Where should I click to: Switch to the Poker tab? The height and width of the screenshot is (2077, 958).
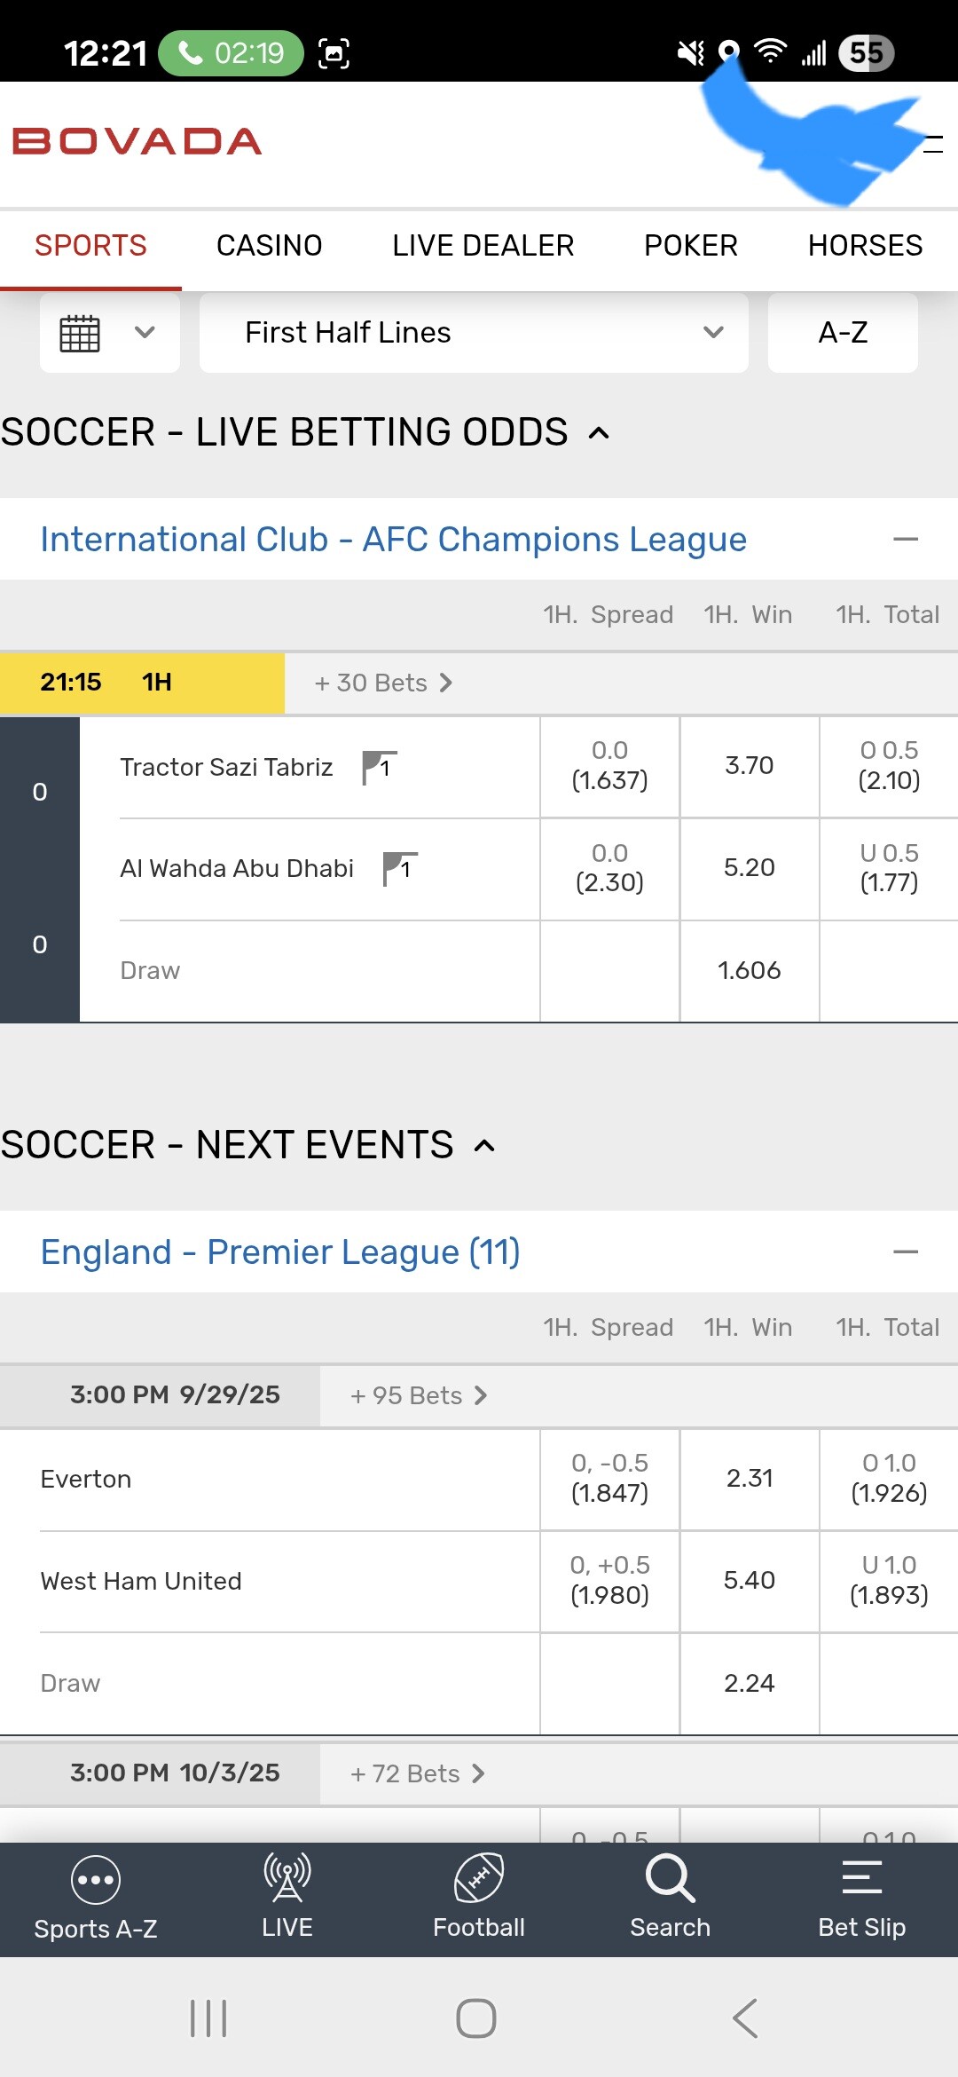[x=690, y=246]
